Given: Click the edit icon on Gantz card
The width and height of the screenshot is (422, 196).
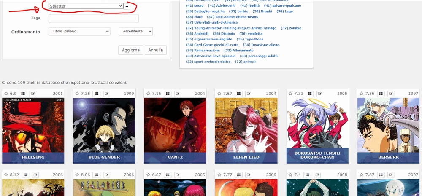Looking at the screenshot, I should click(177, 94).
